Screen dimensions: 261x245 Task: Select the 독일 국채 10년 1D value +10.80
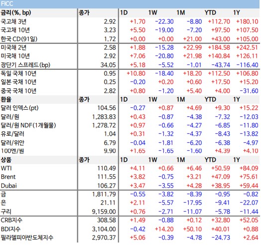tap(136, 73)
